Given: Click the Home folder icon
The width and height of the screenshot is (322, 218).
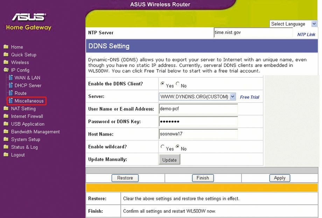Looking at the screenshot, I should coord(6,47).
